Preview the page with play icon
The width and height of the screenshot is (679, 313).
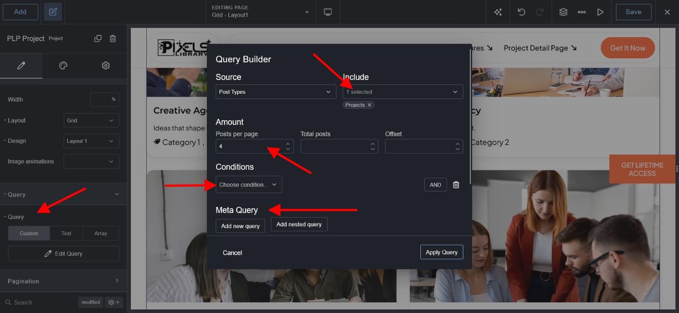tap(600, 12)
